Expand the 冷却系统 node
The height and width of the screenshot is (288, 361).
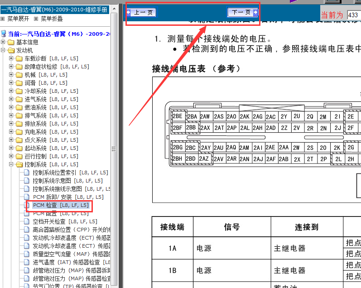coord(11,91)
